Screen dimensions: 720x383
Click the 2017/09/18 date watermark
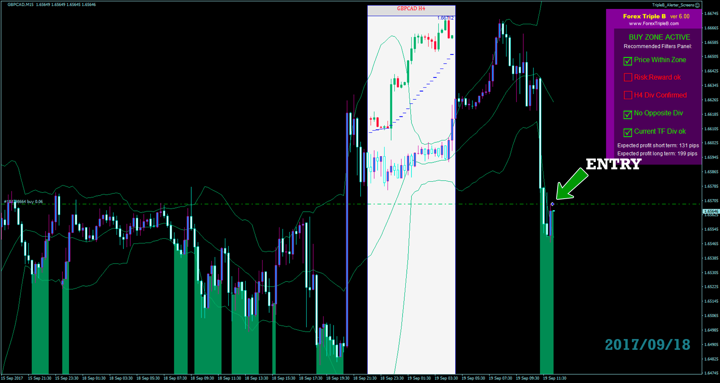coord(647,345)
